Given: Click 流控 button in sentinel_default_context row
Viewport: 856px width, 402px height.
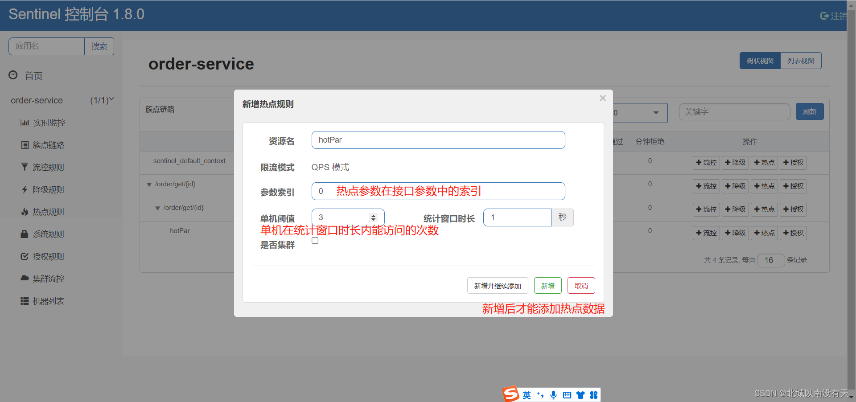Looking at the screenshot, I should (x=706, y=163).
